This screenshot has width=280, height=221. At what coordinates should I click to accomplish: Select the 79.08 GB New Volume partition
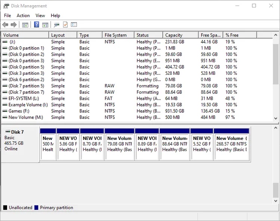pyautogui.click(x=119, y=144)
